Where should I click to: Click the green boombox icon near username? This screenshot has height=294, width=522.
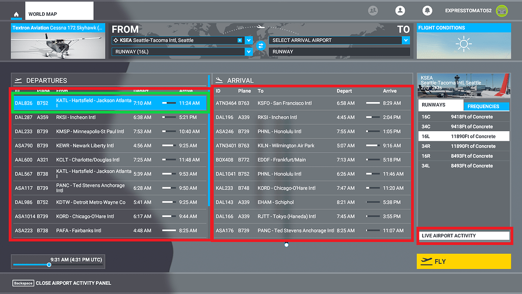coord(501,10)
